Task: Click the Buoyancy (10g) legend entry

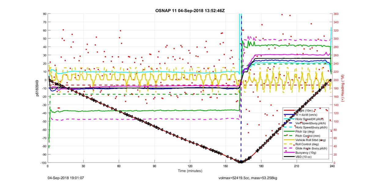Action: 306,152
